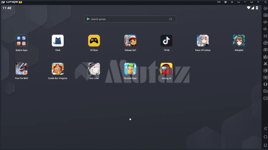Open the sidebar icon with circled letter A
268x150 pixels.
(265, 43)
